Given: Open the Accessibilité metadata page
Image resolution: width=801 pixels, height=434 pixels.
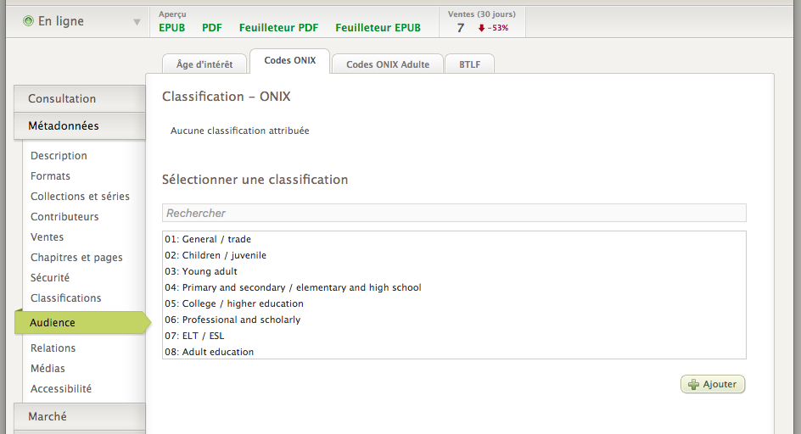Looking at the screenshot, I should 61,389.
